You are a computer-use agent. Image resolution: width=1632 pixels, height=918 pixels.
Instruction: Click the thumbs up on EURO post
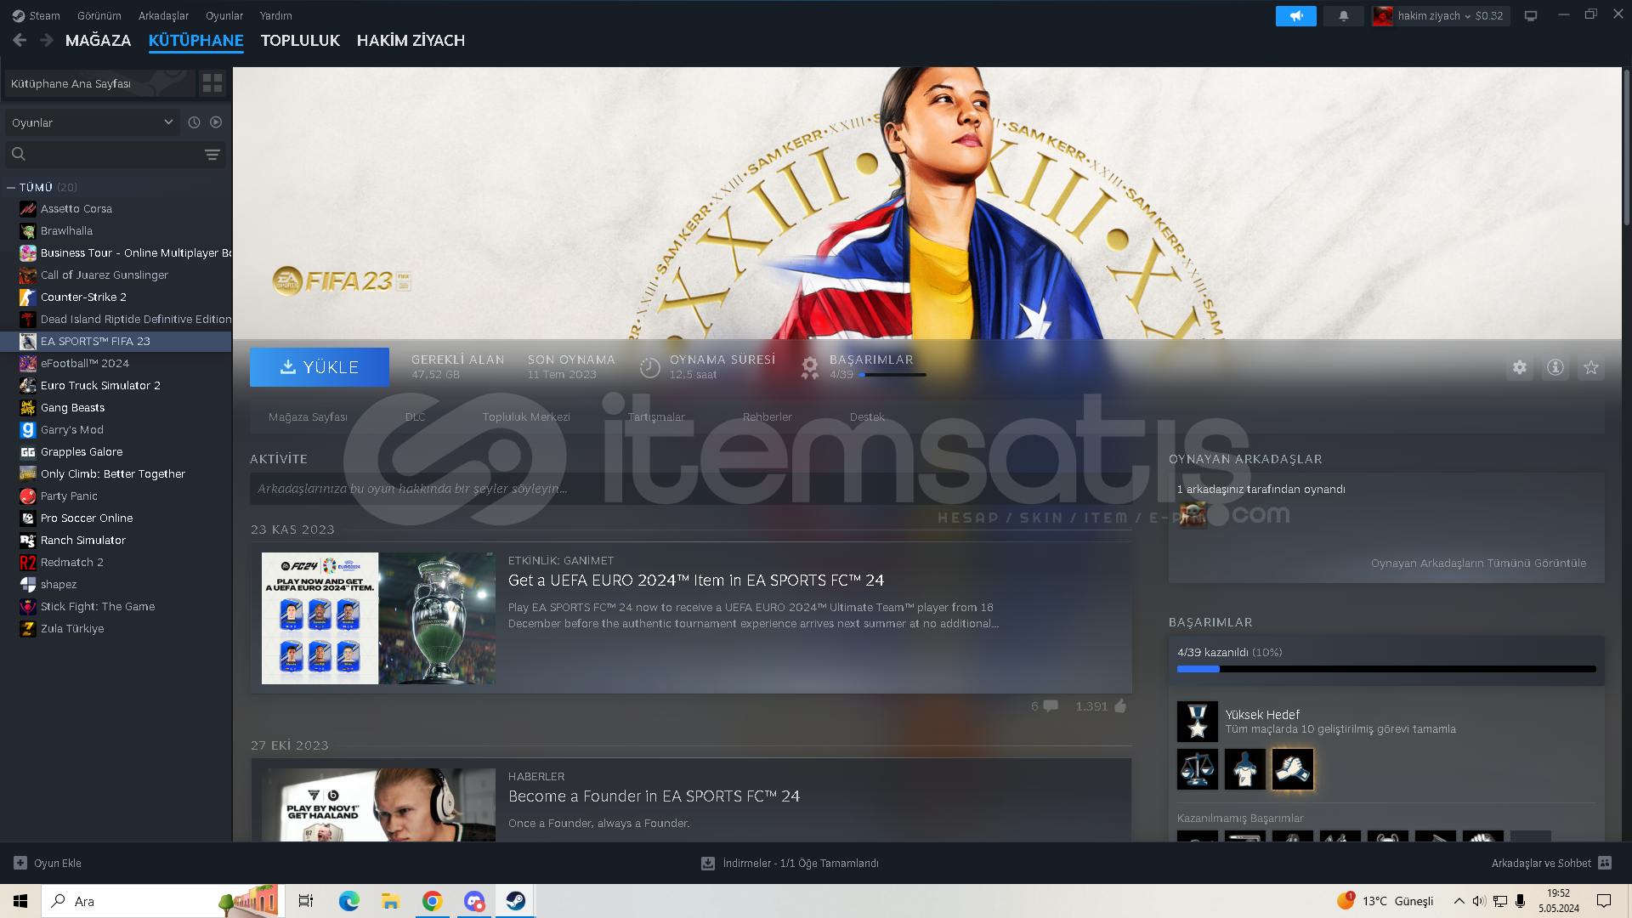[x=1120, y=705]
